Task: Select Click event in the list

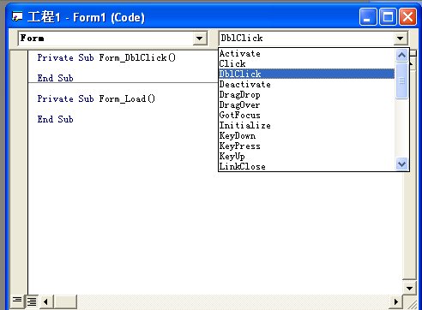Action: 306,63
